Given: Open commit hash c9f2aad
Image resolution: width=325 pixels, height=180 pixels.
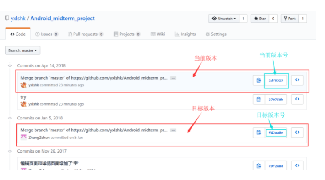Looking at the screenshot, I should click(276, 166).
